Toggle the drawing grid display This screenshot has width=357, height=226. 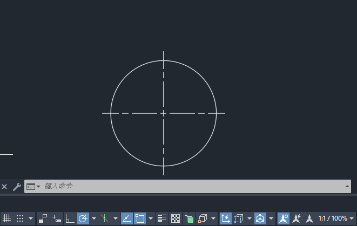click(7, 218)
